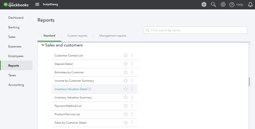Click the QuickBooks logo

(16, 5)
